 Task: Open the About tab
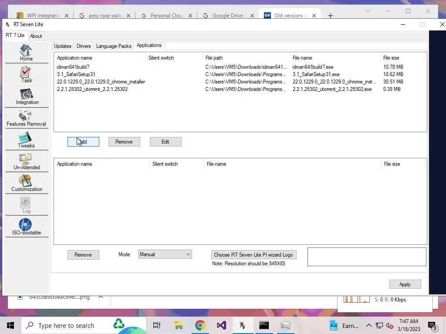click(36, 36)
